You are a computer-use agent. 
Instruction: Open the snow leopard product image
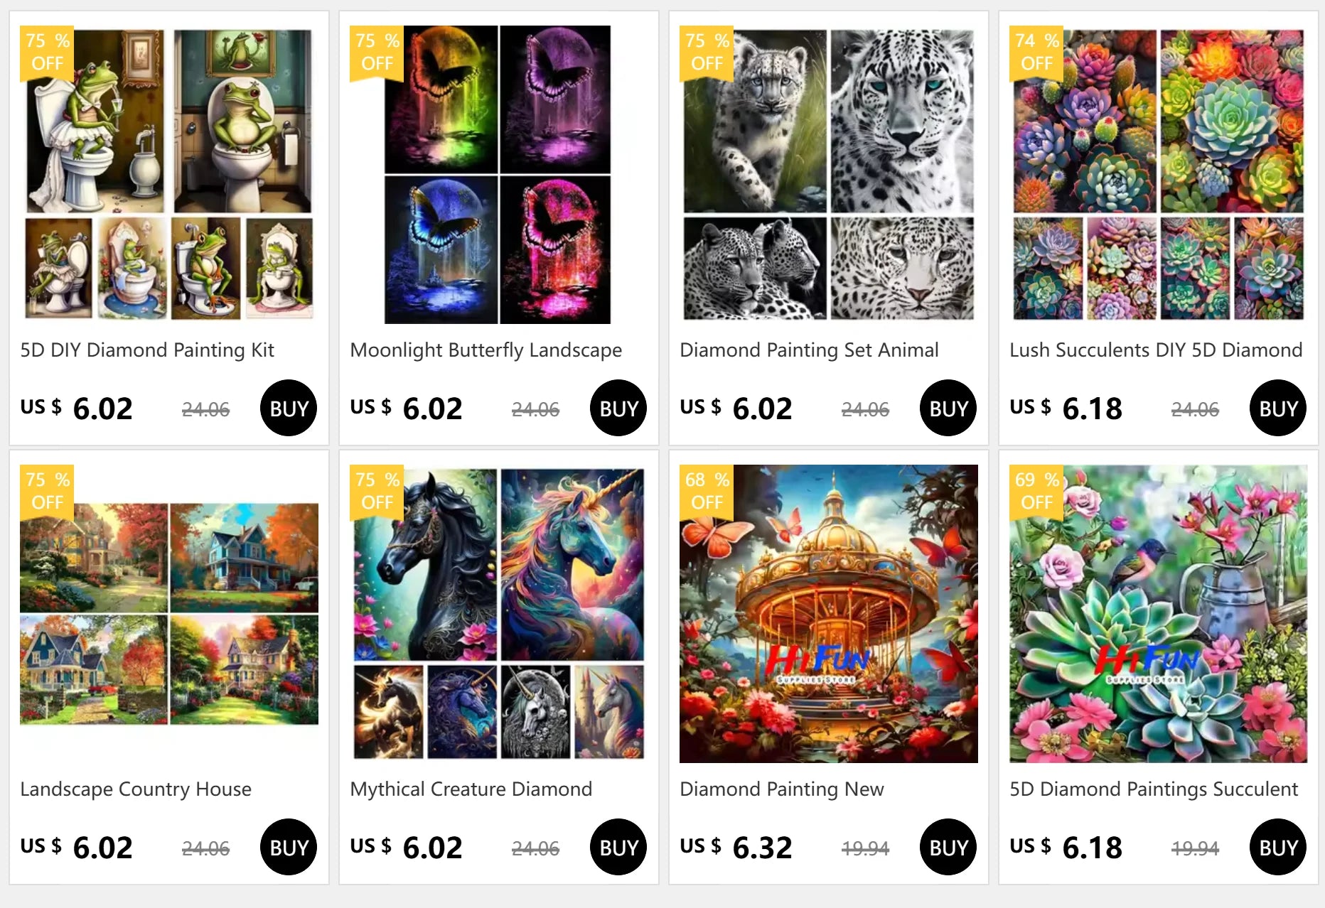(829, 175)
